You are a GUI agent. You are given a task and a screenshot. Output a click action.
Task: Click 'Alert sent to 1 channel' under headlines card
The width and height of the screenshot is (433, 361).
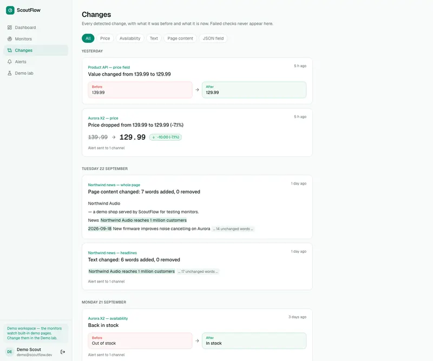tap(106, 281)
